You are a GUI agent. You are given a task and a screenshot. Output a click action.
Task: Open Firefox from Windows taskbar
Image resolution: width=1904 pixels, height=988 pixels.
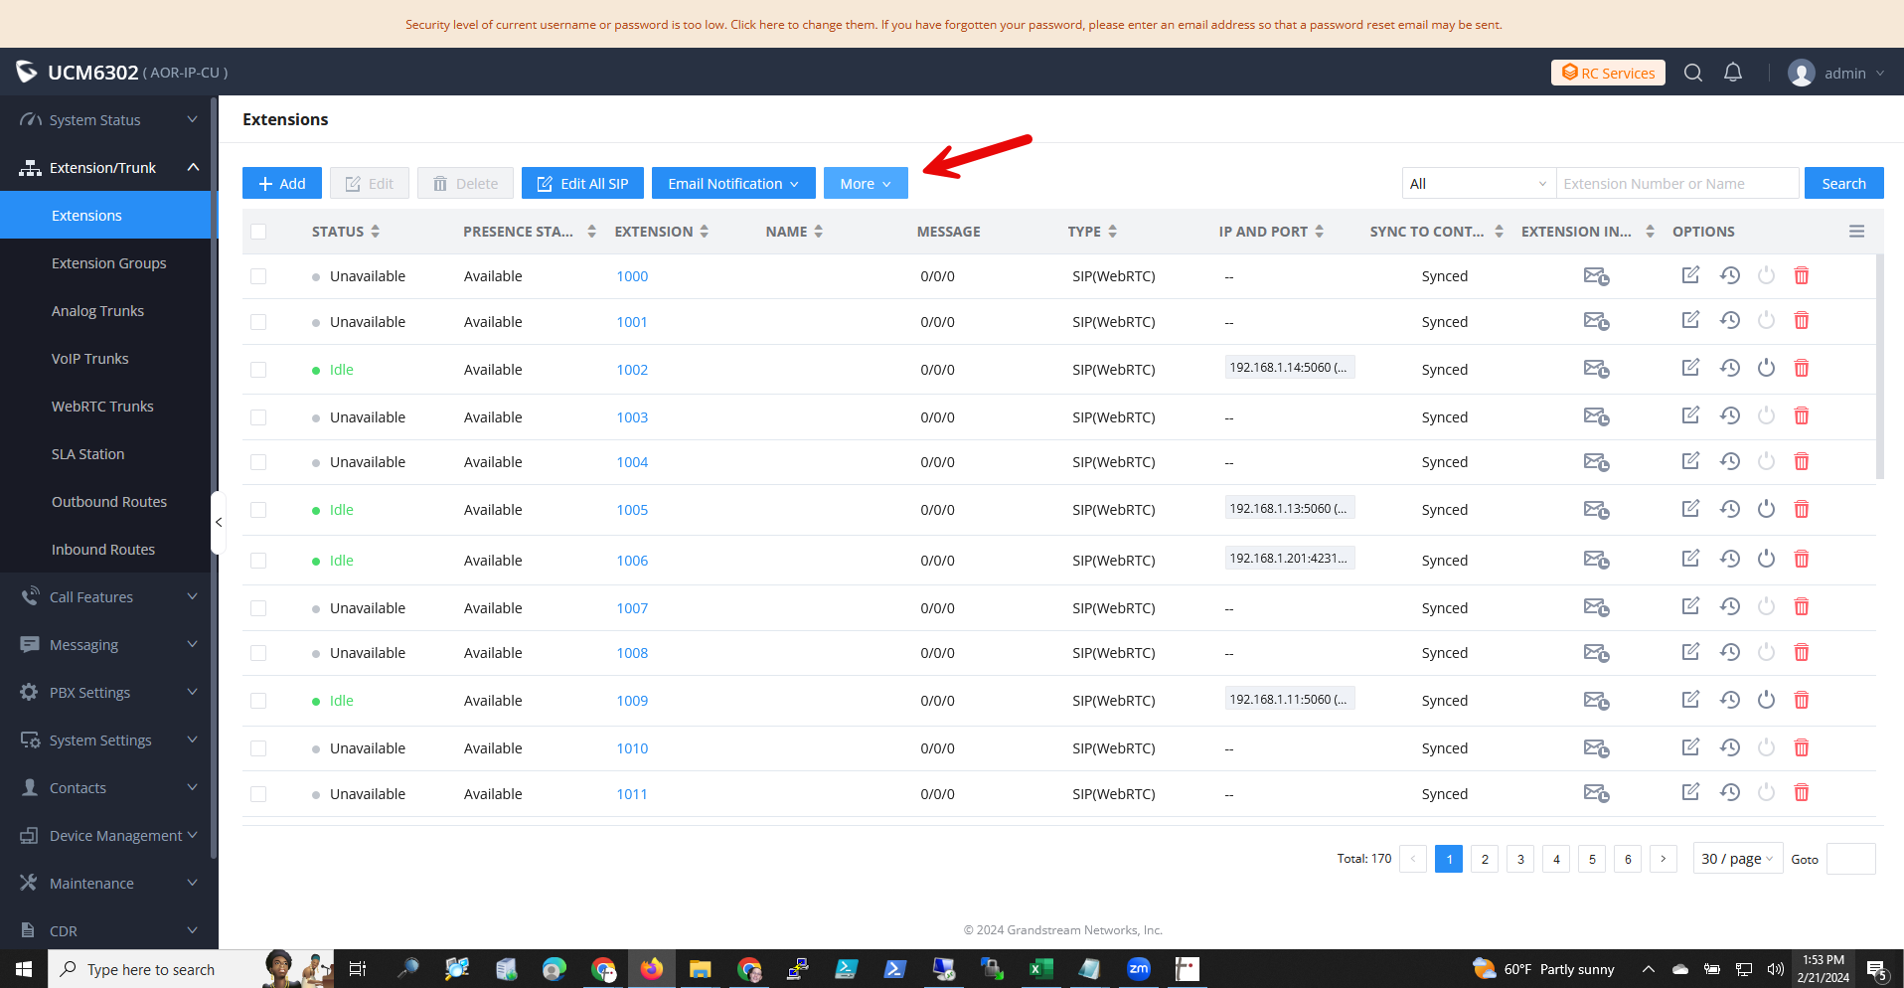pyautogui.click(x=651, y=968)
